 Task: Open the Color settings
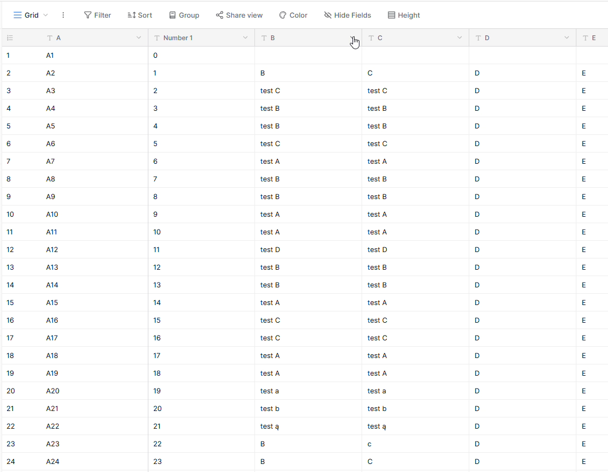click(x=293, y=15)
